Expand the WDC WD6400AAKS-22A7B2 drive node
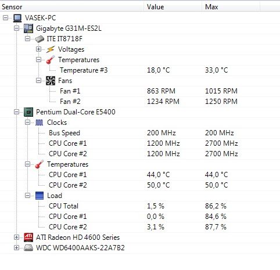Screen dimensions: 280x270 pyautogui.click(x=16, y=248)
